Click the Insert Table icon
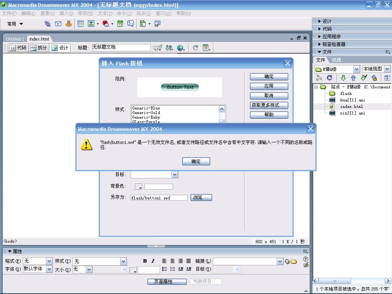392x294 pixels. pyautogui.click(x=80, y=24)
